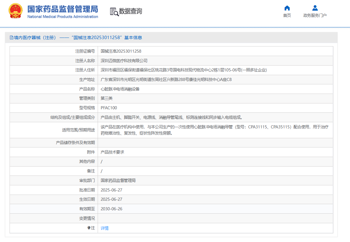Click the 管理类别 row label
This screenshot has width=350, height=242.
[87, 98]
